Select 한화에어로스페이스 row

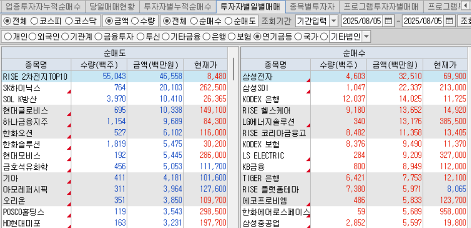pos(354,212)
